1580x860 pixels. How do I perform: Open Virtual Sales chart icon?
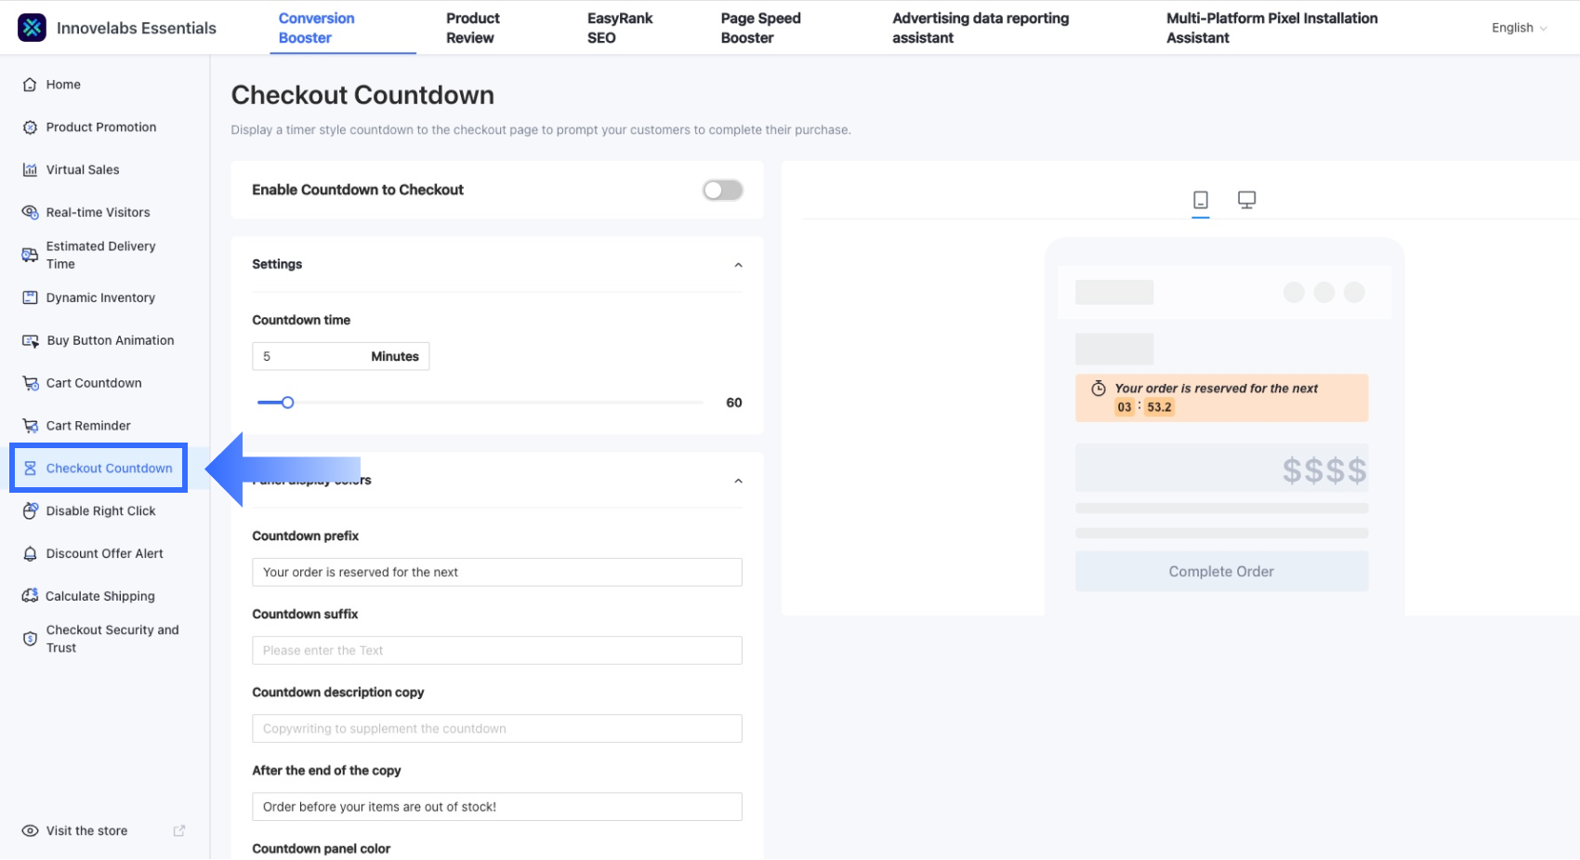(30, 170)
